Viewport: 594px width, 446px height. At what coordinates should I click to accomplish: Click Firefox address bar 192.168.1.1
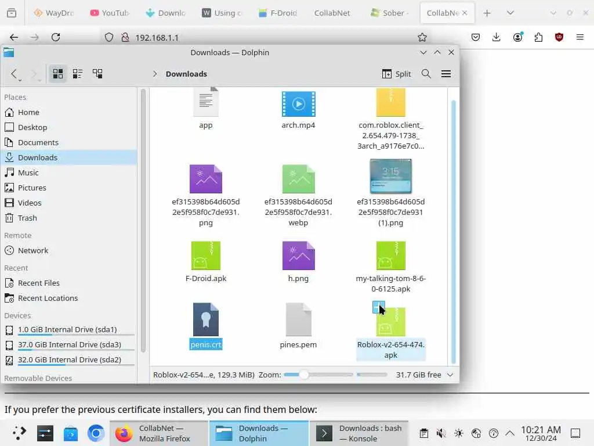coord(265,38)
